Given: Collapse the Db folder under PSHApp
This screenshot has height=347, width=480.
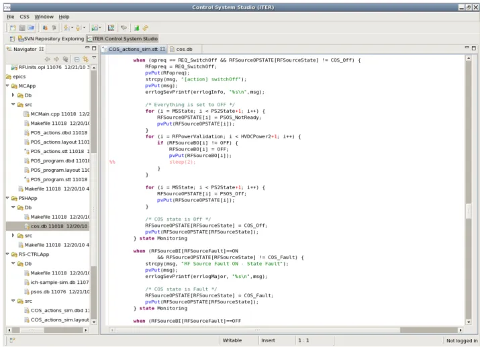Looking at the screenshot, I should click(x=13, y=207).
